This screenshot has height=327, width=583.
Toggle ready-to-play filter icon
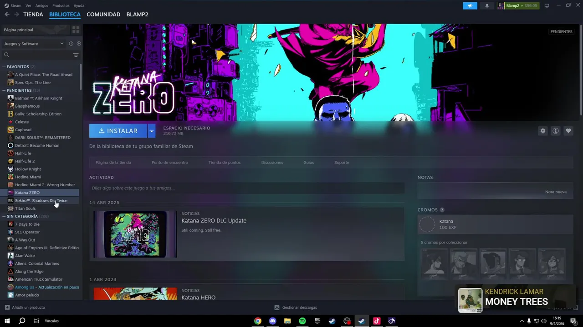(x=79, y=44)
